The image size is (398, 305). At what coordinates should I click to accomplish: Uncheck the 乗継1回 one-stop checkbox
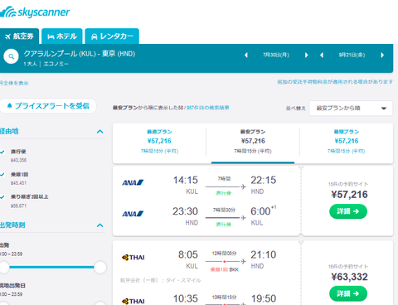coord(2,174)
